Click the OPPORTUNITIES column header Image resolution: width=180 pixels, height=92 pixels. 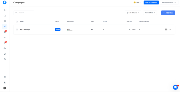pyautogui.click(x=144, y=21)
